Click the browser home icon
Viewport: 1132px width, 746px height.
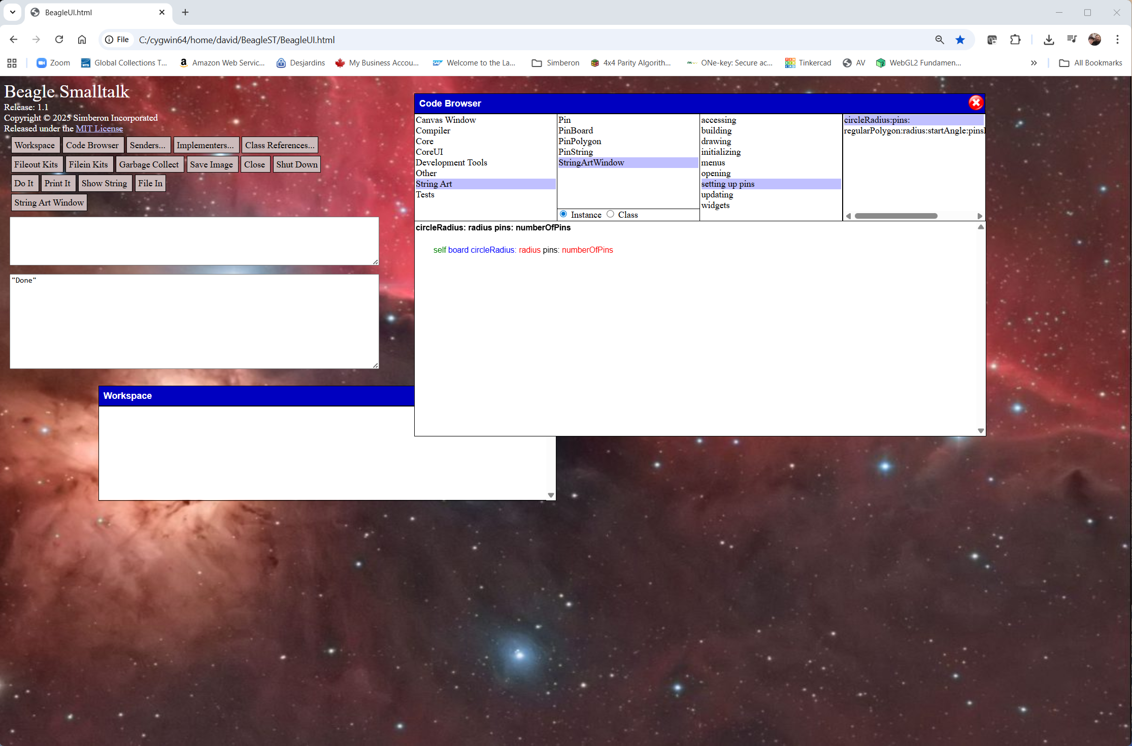coord(82,40)
